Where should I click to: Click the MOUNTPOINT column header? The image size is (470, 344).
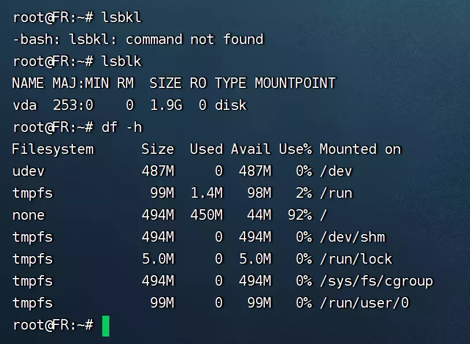point(295,83)
